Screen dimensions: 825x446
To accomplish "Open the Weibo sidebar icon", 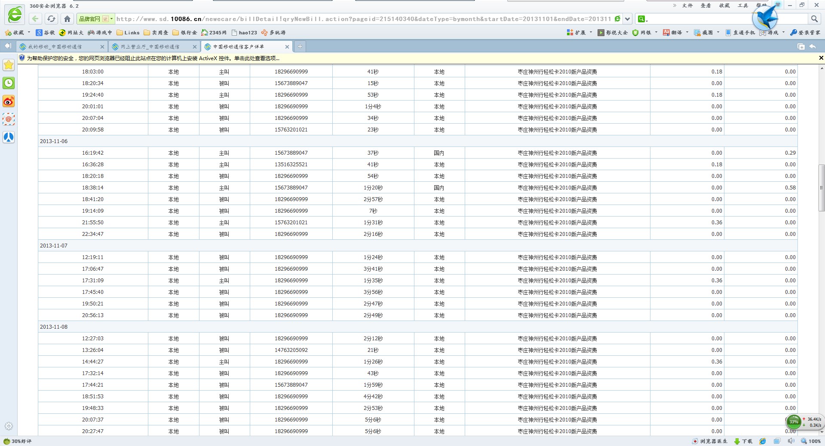I will 9,101.
